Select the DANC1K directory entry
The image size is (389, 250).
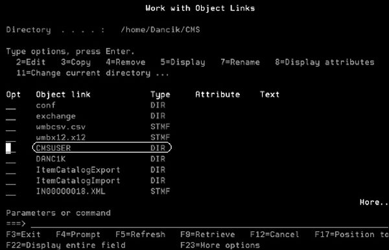click(x=51, y=159)
